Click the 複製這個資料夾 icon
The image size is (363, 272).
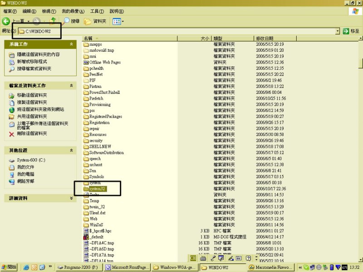[12, 102]
